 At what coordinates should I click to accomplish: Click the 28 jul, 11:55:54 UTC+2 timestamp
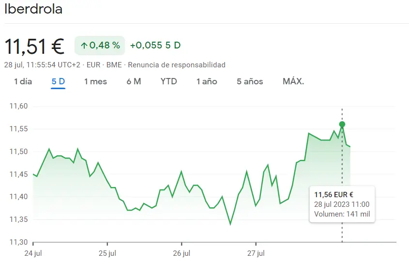click(x=42, y=65)
